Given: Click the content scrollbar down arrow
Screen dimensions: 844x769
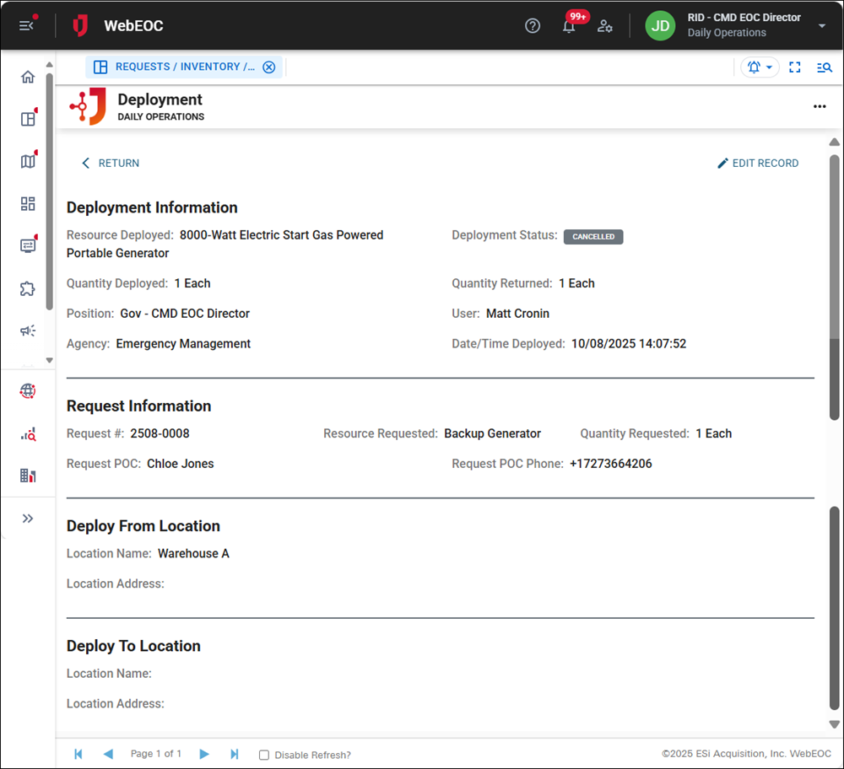Looking at the screenshot, I should coord(835,724).
